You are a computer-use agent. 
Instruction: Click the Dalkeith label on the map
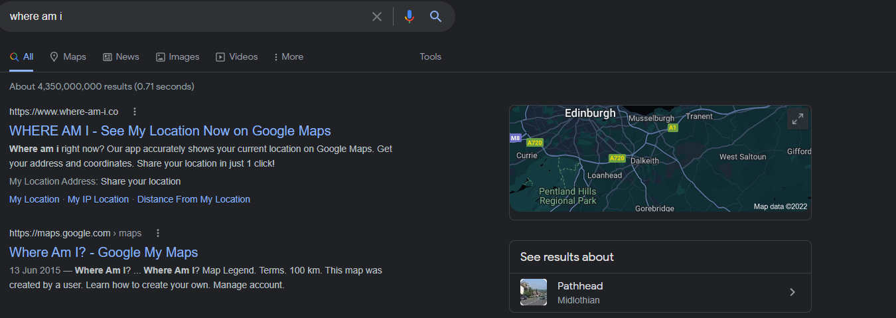tap(644, 161)
